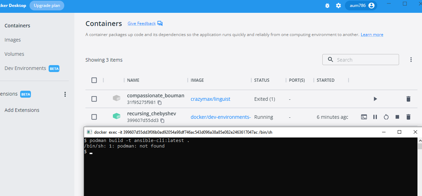422x196 pixels.
Task: Sort containers by STATUS column
Action: click(262, 80)
